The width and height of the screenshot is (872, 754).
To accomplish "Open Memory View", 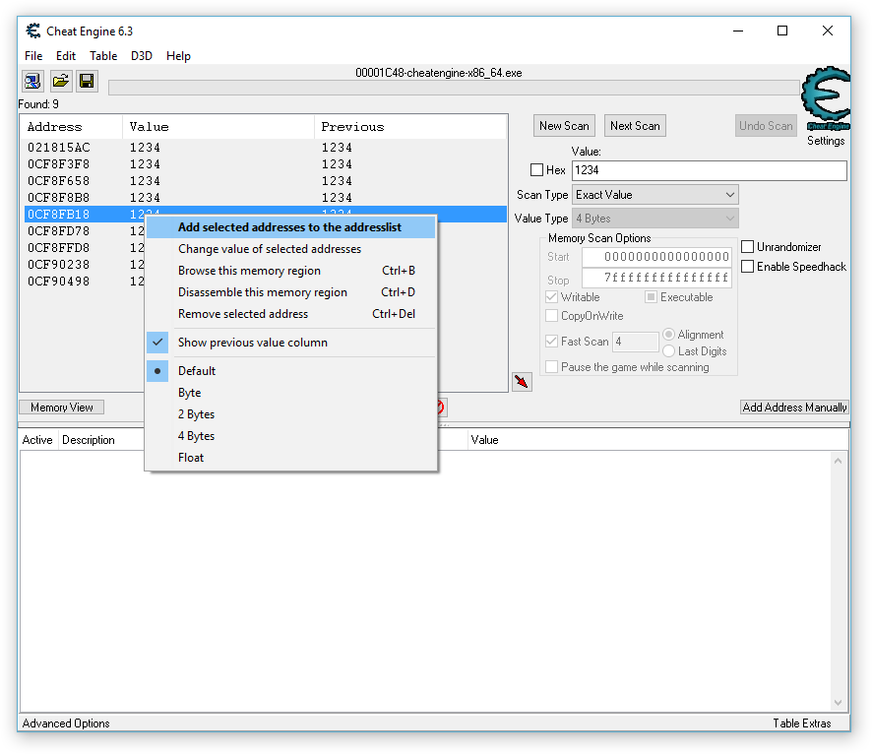I will [62, 408].
